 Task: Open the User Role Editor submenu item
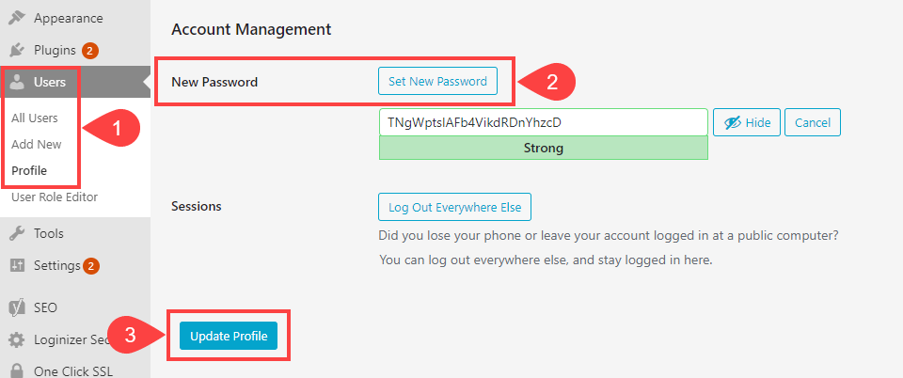pyautogui.click(x=55, y=197)
